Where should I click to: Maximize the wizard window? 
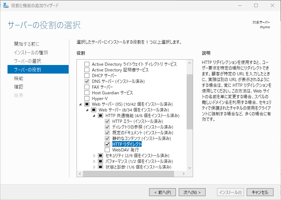point(256,5)
